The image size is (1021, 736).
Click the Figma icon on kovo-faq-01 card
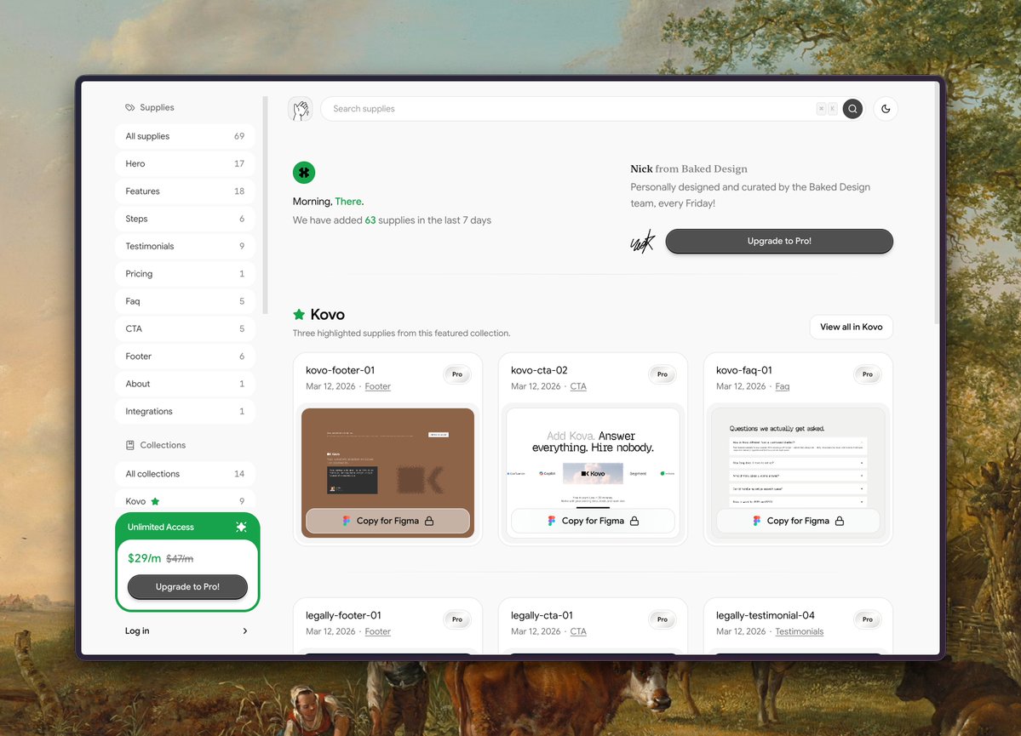tap(757, 521)
